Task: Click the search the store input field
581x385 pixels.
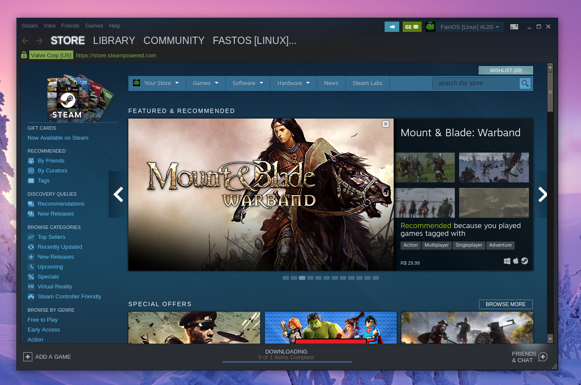Action: [x=474, y=83]
